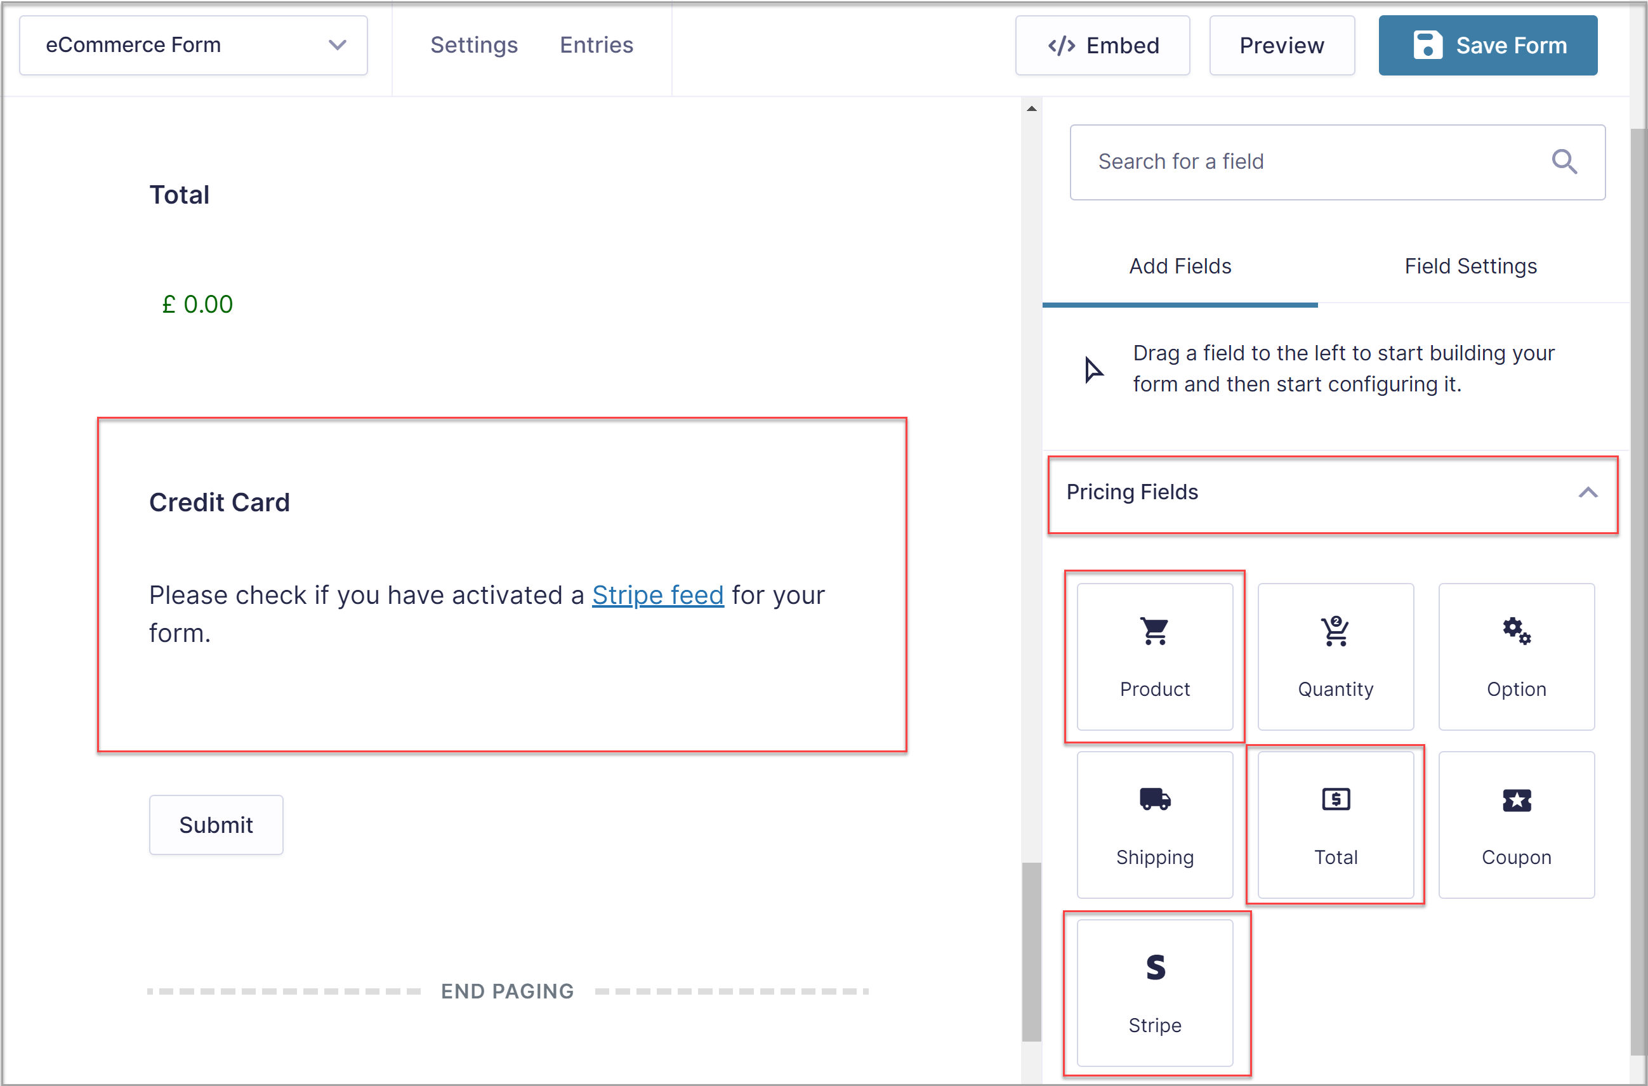Click the scroll up arrow of the editor
The width and height of the screenshot is (1648, 1086).
1031,108
